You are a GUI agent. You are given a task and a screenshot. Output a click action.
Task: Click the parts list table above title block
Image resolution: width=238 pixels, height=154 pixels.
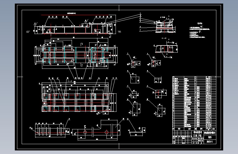tap(194, 103)
